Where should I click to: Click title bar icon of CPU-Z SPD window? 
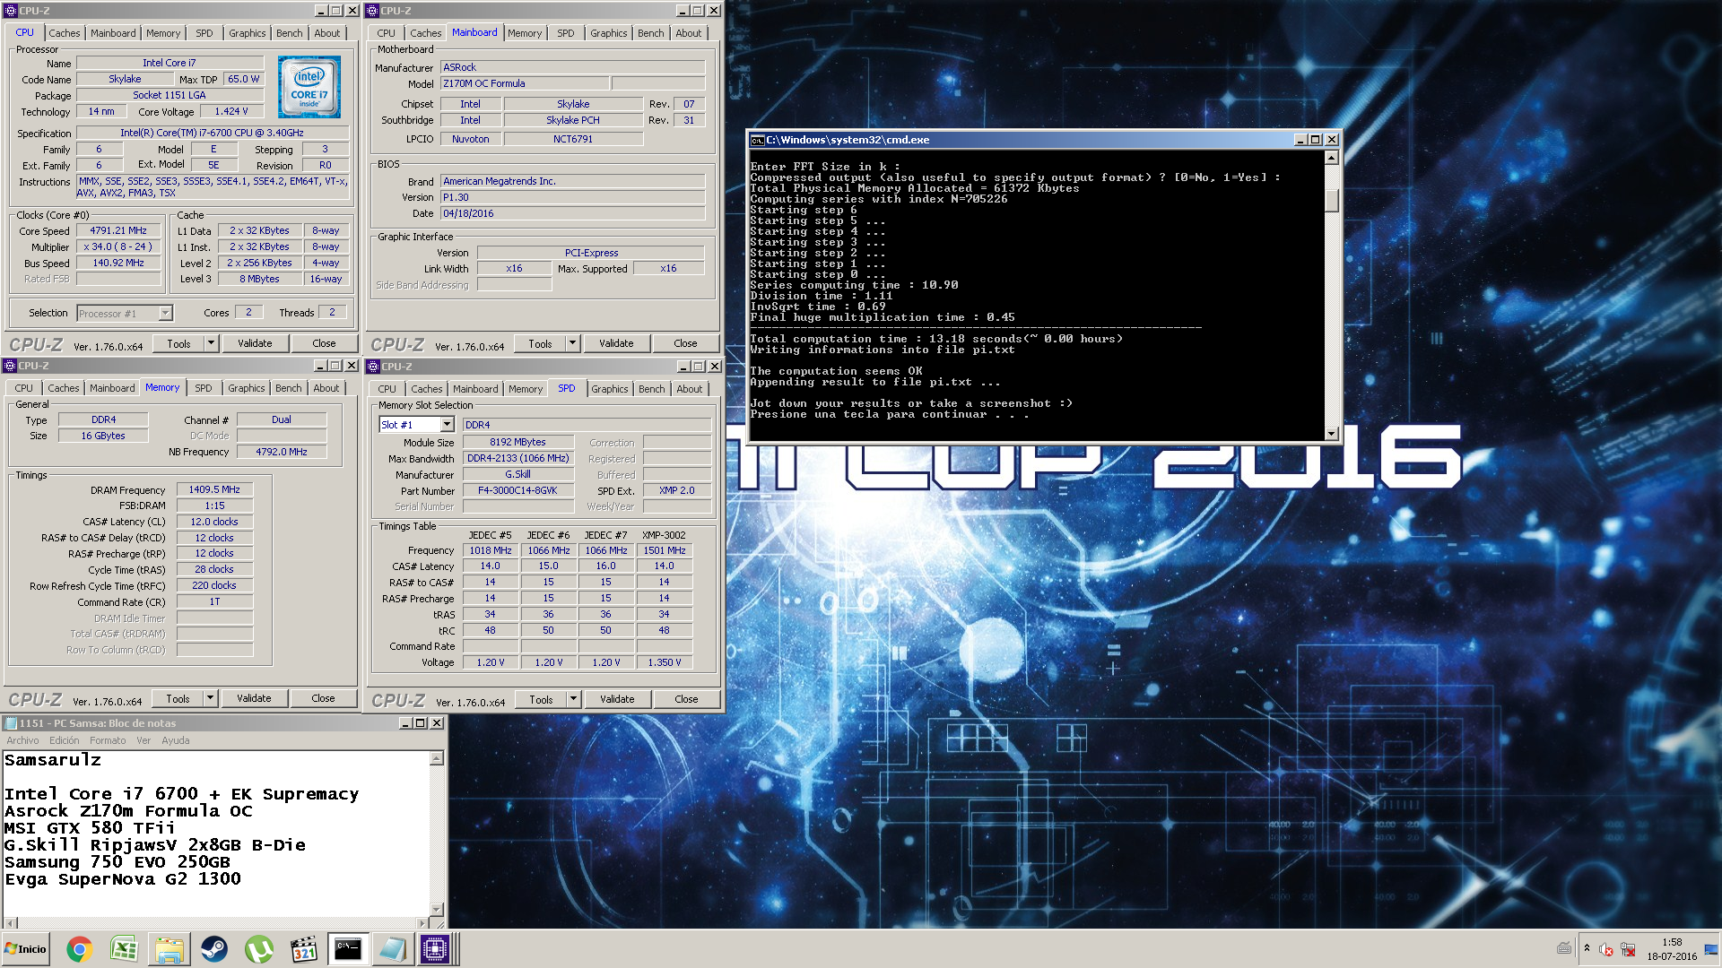372,367
